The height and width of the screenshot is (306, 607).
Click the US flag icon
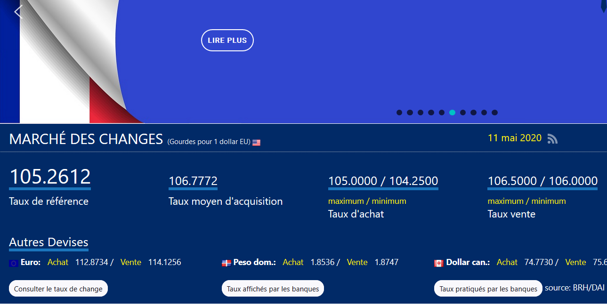pos(256,142)
